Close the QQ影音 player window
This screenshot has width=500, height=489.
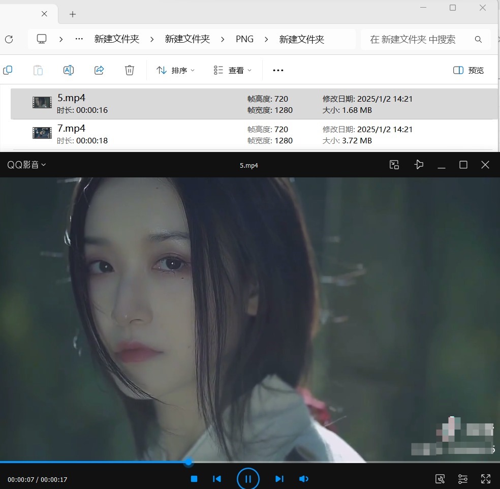pyautogui.click(x=485, y=165)
